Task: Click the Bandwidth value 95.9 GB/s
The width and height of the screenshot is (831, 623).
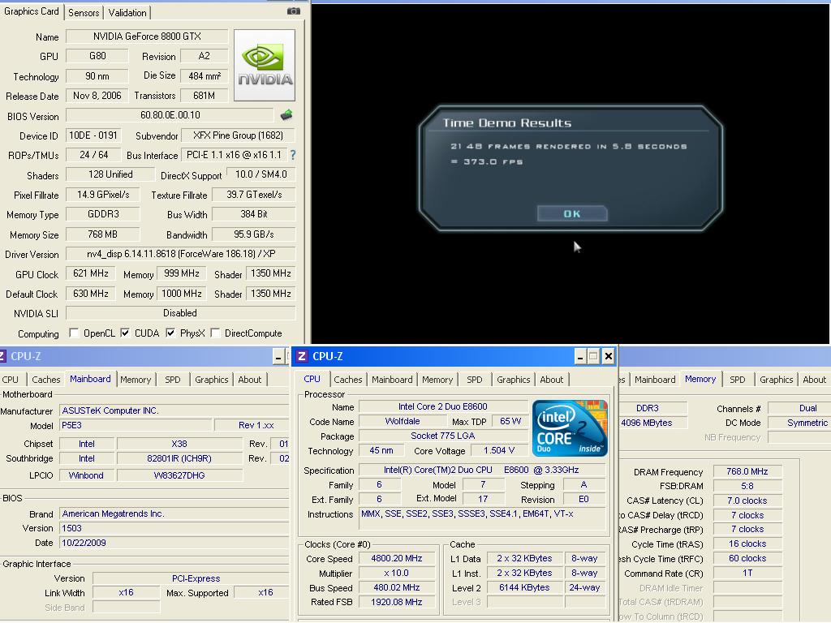Action: pos(254,234)
